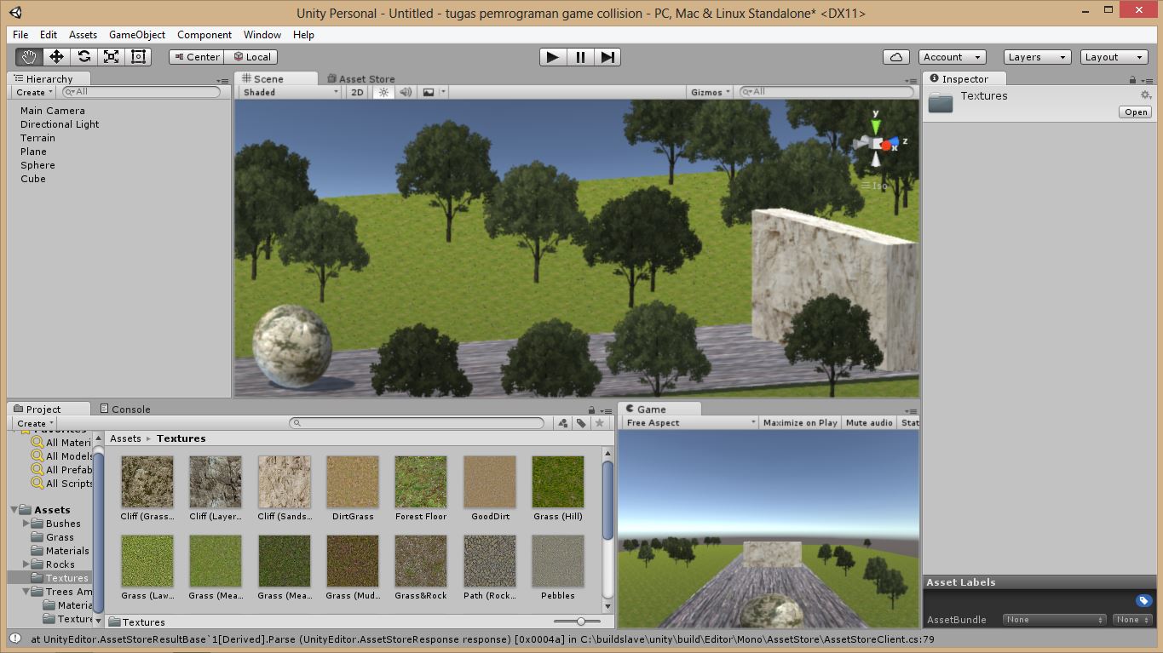
Task: Select Directional Light in Hierarchy
Action: click(60, 124)
